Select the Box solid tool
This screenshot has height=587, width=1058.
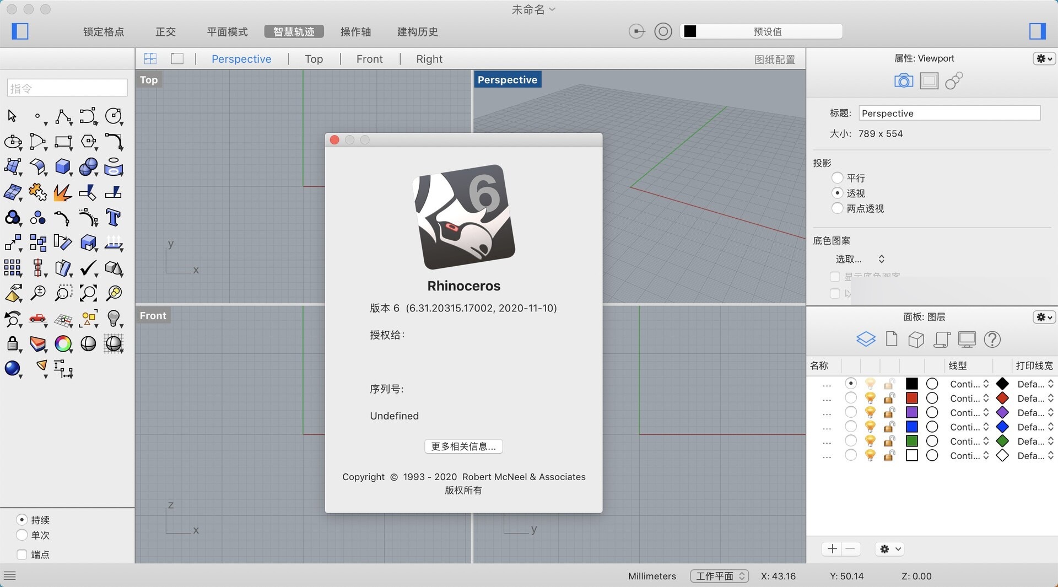(x=63, y=166)
